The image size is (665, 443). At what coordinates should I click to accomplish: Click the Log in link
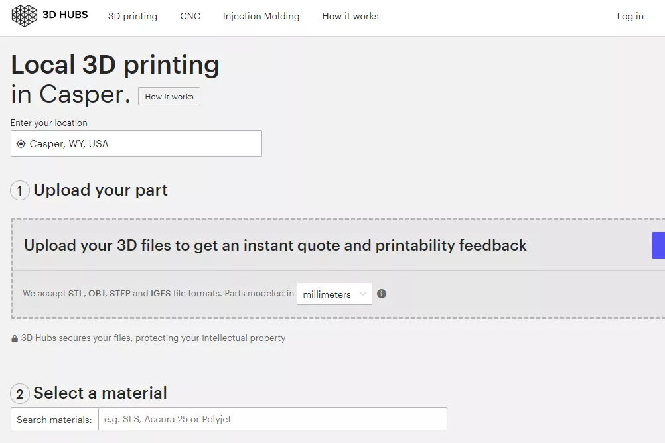630,16
